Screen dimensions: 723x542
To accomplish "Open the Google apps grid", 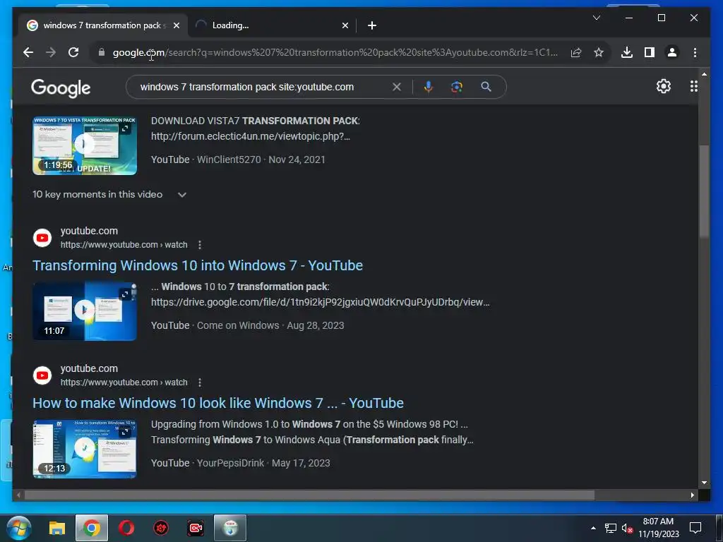I will tap(693, 86).
